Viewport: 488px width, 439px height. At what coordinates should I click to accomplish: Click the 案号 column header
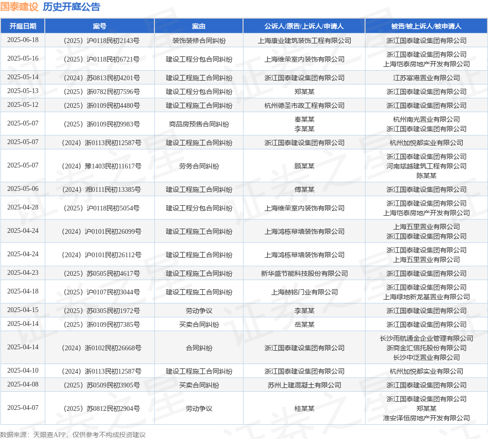(100, 26)
